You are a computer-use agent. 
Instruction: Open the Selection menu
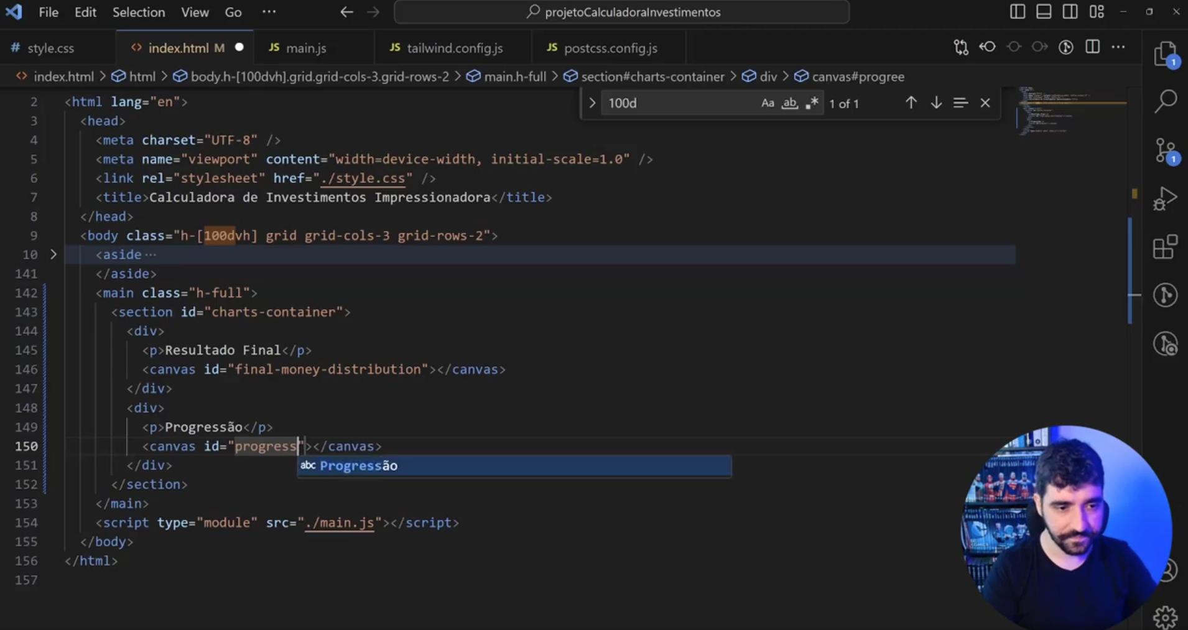[x=138, y=12]
